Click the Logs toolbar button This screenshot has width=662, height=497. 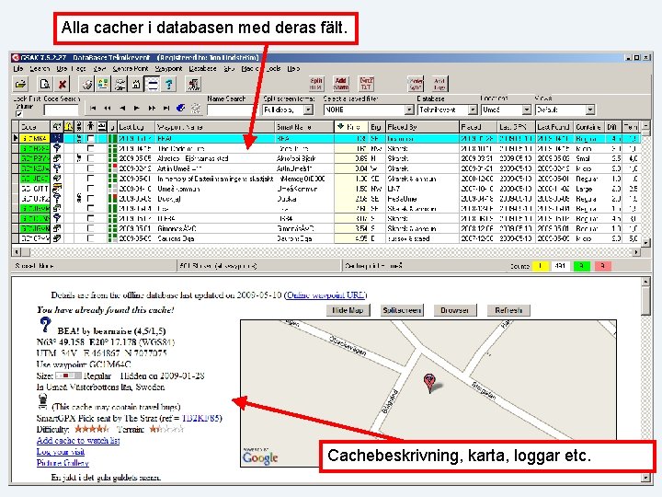pos(439,84)
